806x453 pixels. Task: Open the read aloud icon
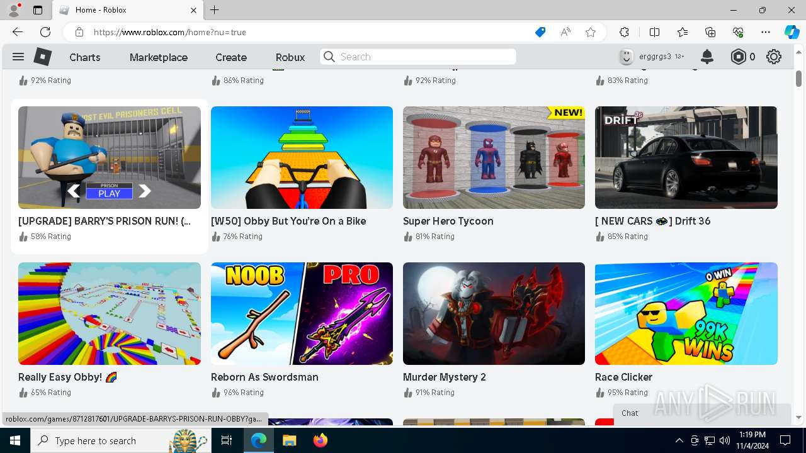click(565, 32)
